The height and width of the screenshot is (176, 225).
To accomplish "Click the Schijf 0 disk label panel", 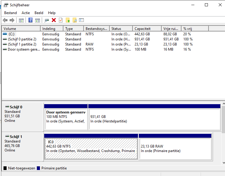I will (23, 117).
